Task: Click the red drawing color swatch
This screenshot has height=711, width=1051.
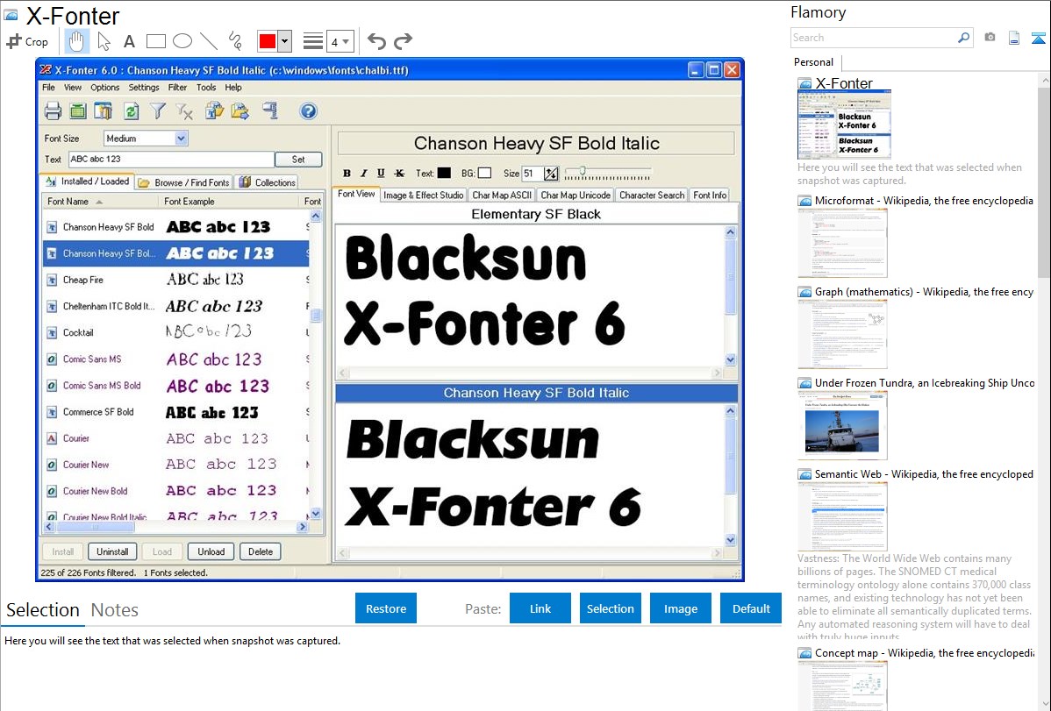Action: (x=268, y=41)
